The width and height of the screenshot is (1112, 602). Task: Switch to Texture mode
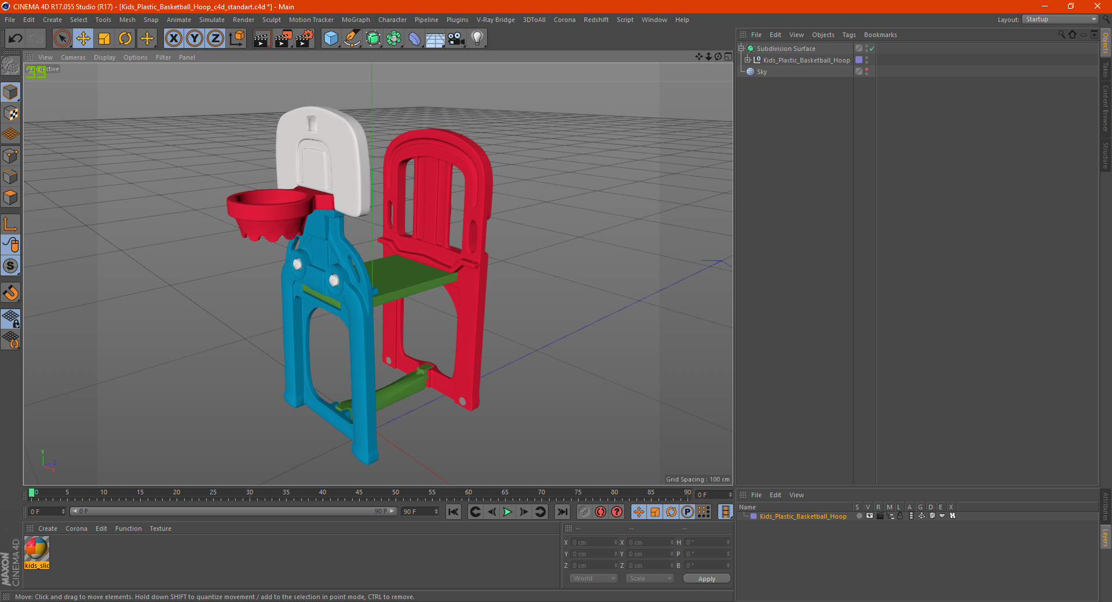pos(10,113)
